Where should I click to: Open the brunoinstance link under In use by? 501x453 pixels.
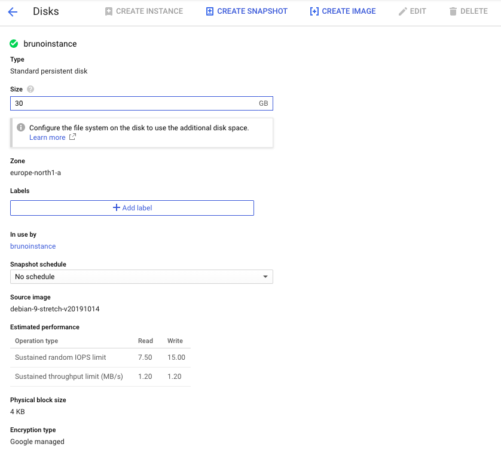(x=33, y=246)
